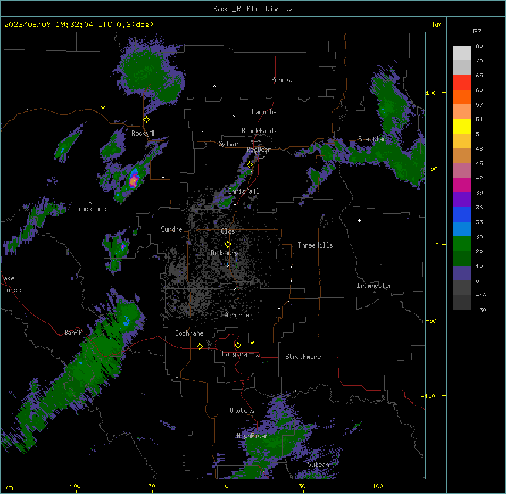This screenshot has height=494, width=506.
Task: Click the Cochrane label
Action: pos(189,333)
